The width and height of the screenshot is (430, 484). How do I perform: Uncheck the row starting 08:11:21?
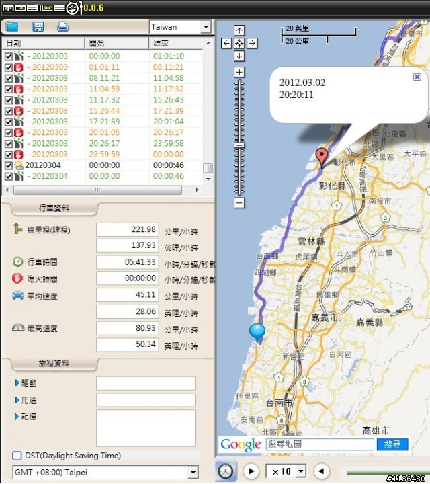[9, 79]
